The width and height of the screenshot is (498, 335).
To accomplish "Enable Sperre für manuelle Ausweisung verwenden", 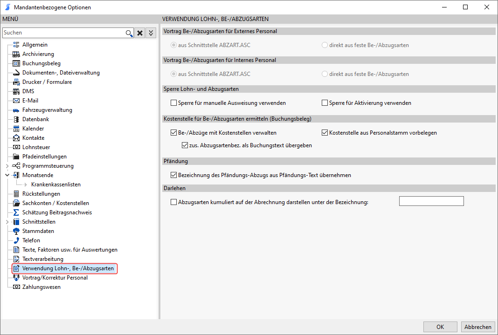I will [x=174, y=103].
